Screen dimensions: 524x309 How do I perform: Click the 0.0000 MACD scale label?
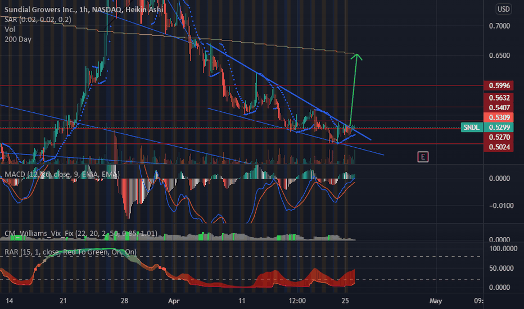(x=499, y=179)
